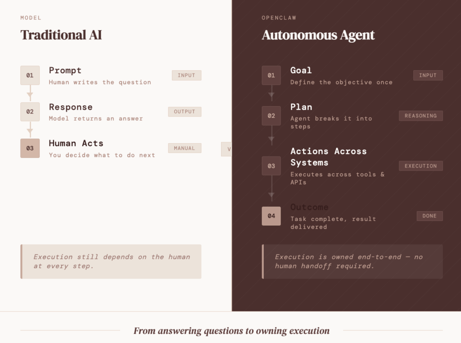461x343 pixels.
Task: Click the 02 badge beside Response
Action: 30,112
